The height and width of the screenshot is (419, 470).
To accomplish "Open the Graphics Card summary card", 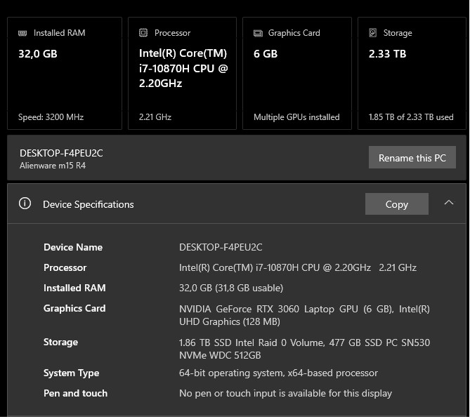I will [297, 74].
